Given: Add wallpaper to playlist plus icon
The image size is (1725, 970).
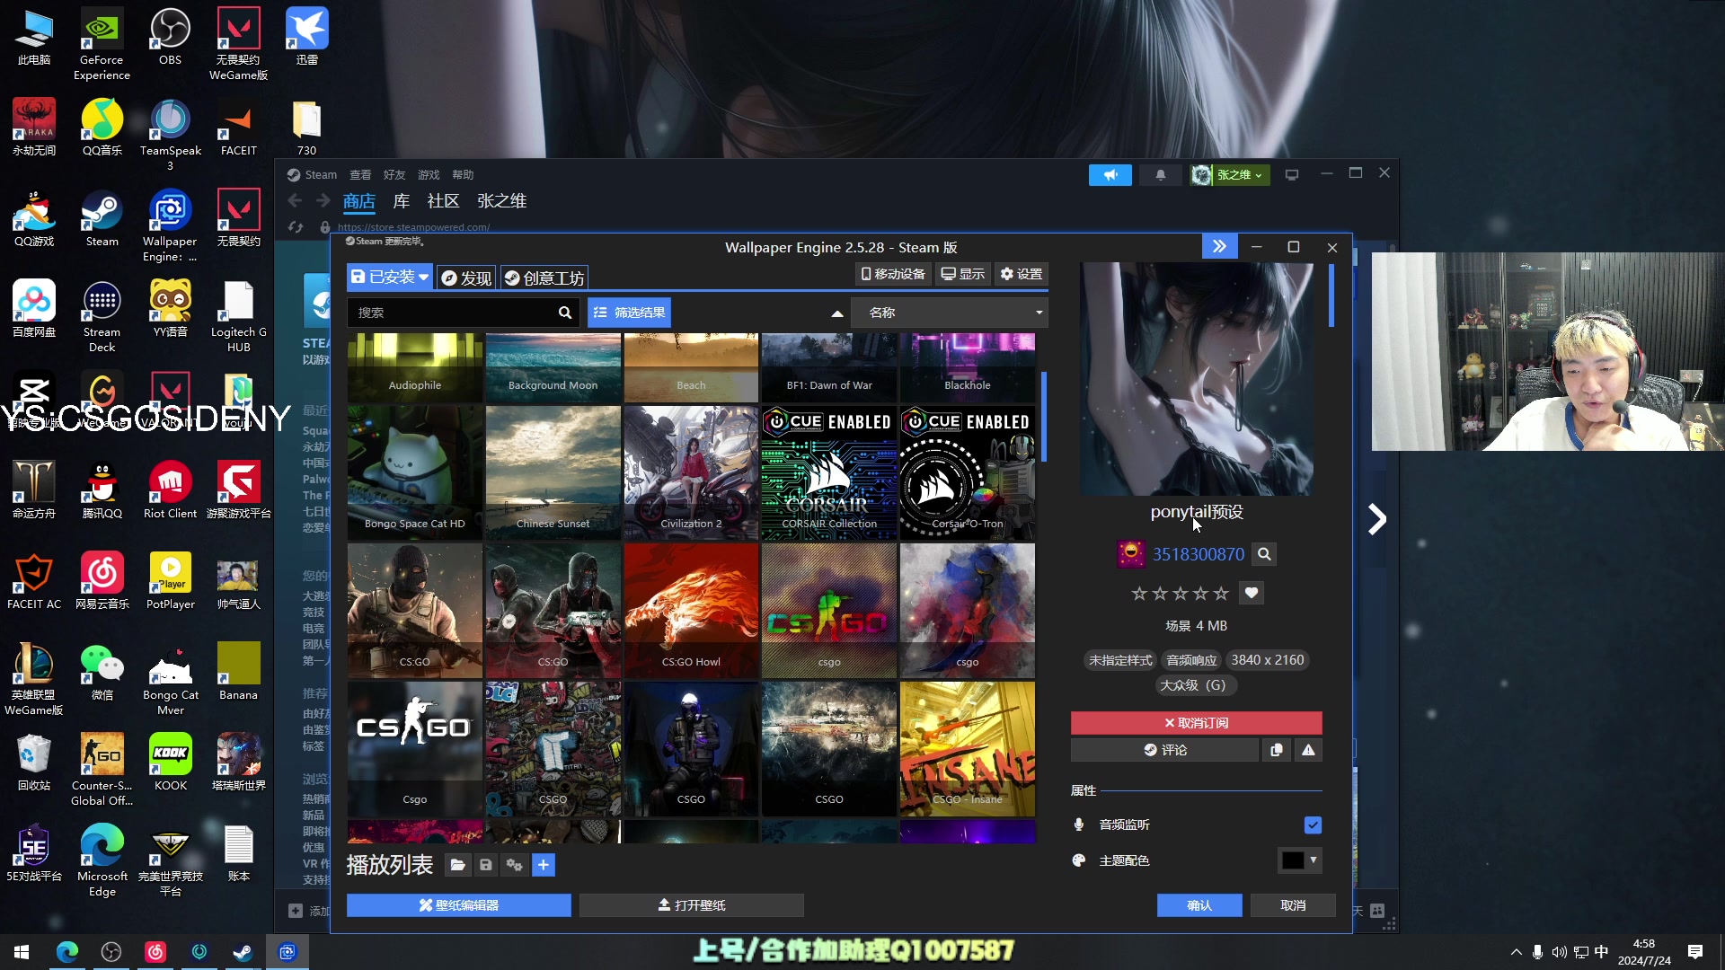Looking at the screenshot, I should (544, 865).
